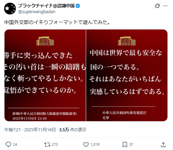This screenshot has width=173, height=150.
Task: Open the three-dot more options menu
Action: [165, 6]
